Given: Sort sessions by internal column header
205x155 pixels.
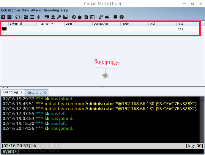Looking at the screenshot, I should point(50,23).
